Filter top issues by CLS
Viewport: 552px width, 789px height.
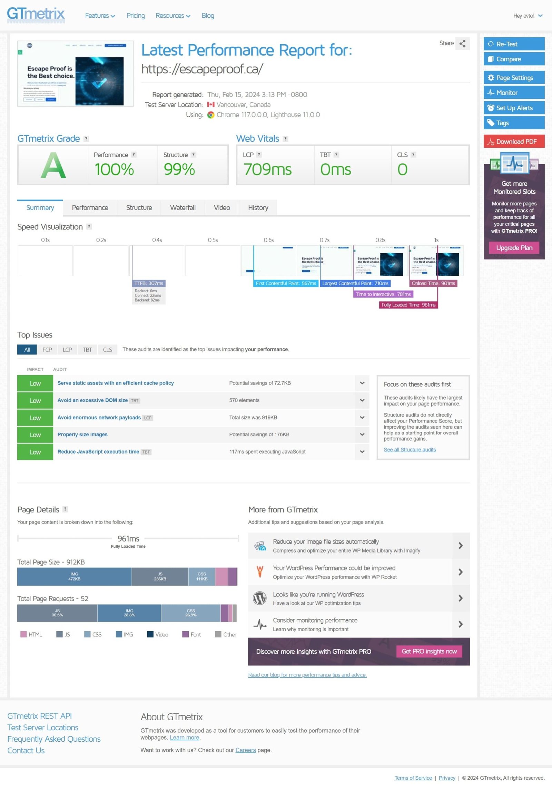107,350
